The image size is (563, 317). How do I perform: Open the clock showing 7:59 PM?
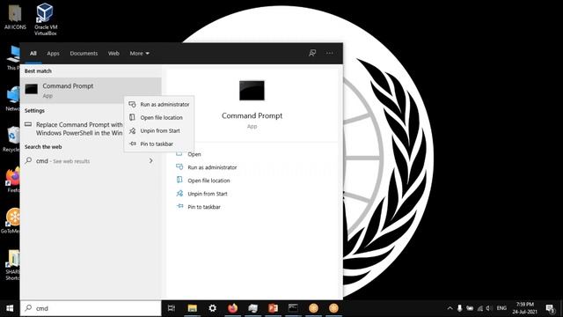(524, 308)
